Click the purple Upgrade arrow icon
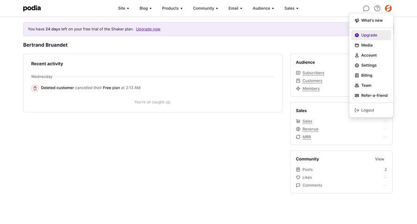 [357, 35]
